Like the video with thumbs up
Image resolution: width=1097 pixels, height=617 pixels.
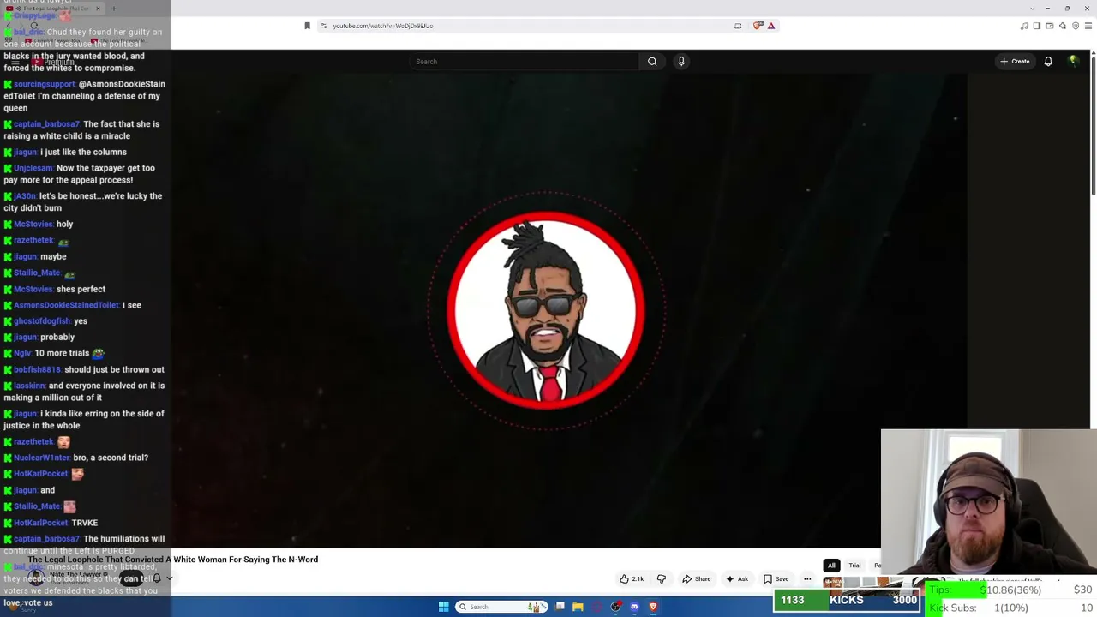632,579
